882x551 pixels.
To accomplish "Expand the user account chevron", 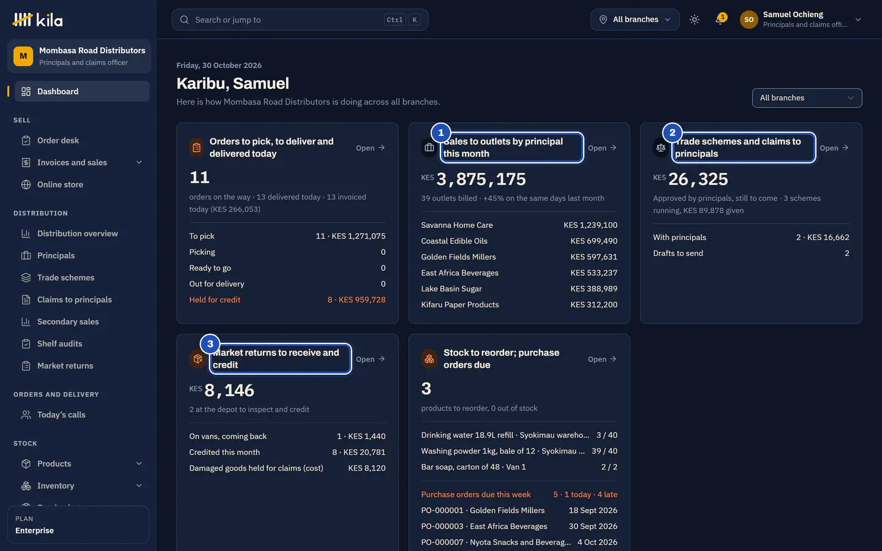I will pyautogui.click(x=858, y=20).
